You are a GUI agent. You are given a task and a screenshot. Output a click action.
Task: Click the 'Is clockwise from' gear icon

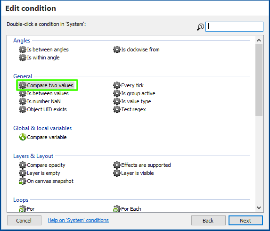pyautogui.click(x=116, y=49)
